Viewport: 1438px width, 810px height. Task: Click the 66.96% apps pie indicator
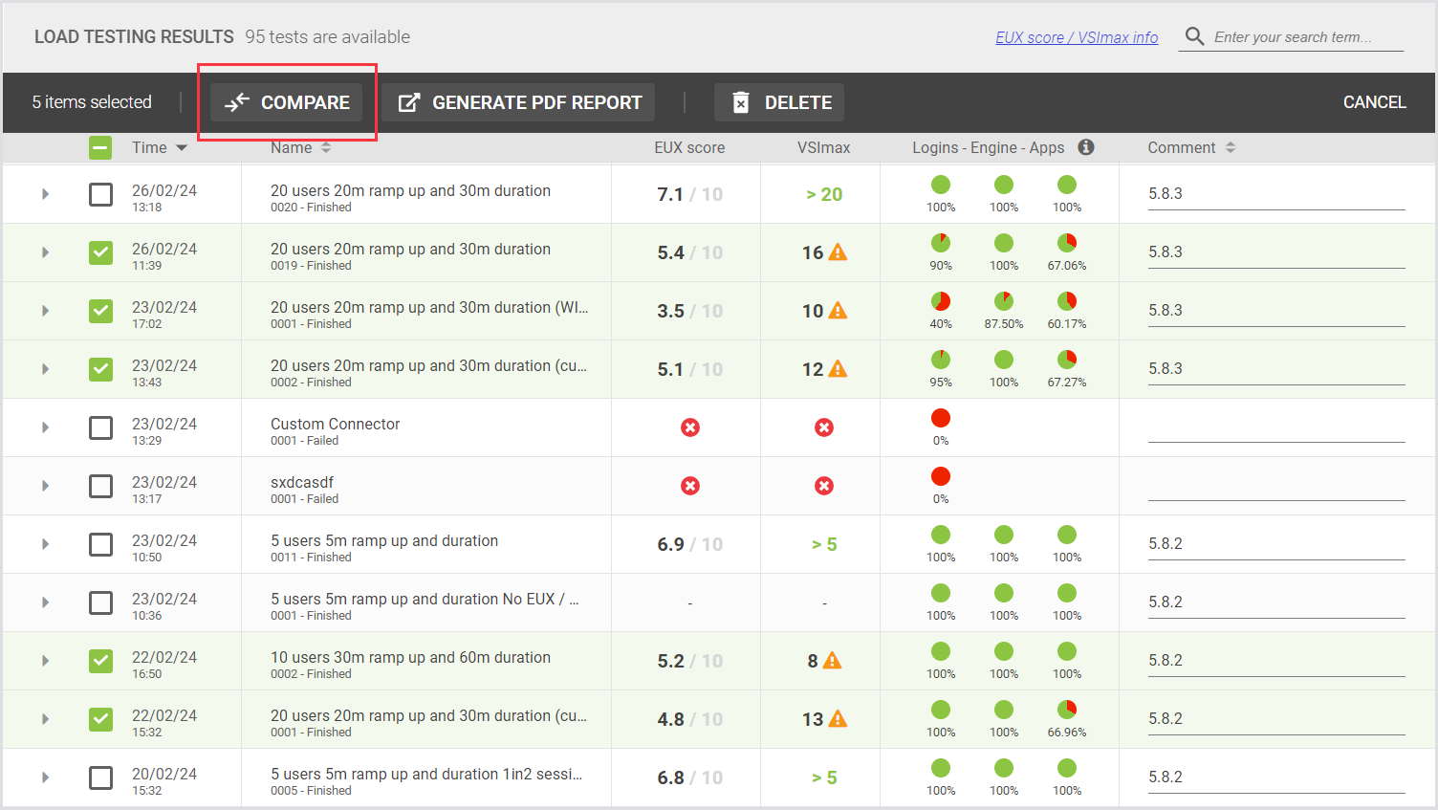tap(1067, 710)
